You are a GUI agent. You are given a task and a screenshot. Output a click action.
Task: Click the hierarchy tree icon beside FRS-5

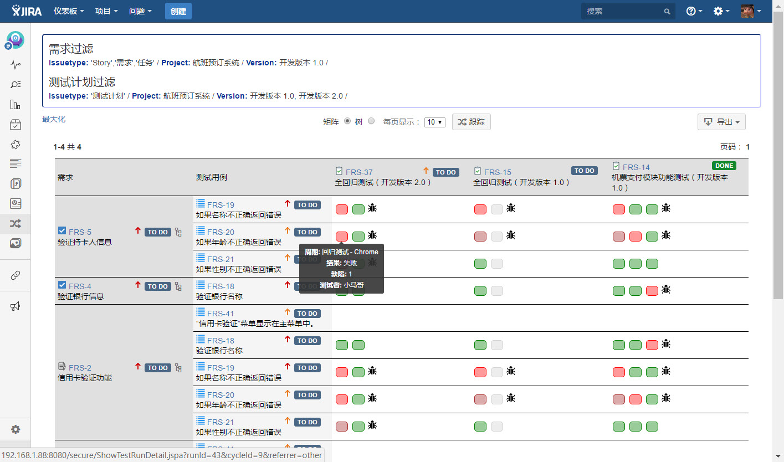click(x=178, y=232)
